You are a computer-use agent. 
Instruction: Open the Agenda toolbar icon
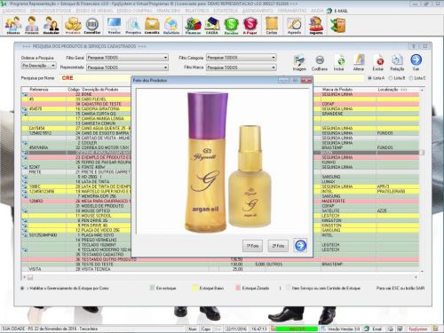(294, 26)
